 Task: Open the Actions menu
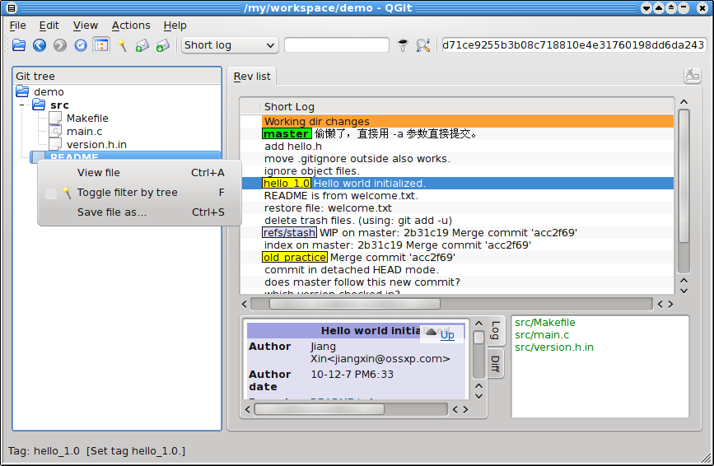click(131, 26)
